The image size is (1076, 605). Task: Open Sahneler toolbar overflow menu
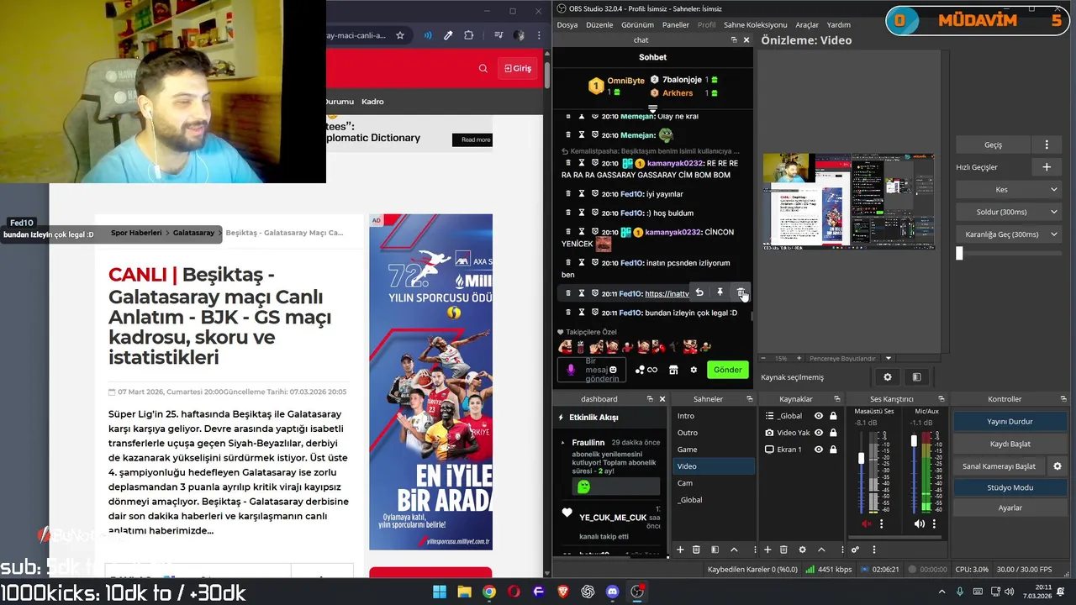pyautogui.click(x=753, y=550)
